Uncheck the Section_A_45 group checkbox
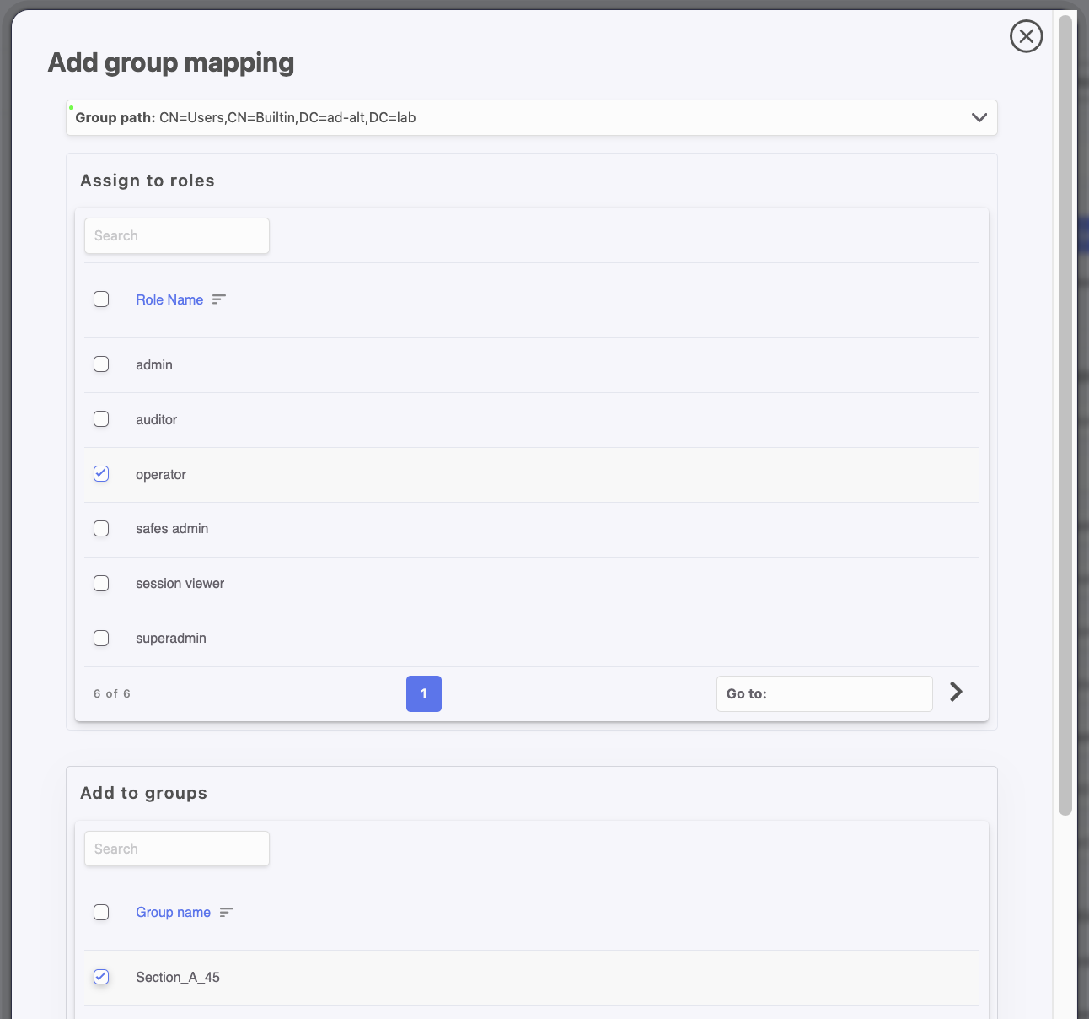 [101, 977]
